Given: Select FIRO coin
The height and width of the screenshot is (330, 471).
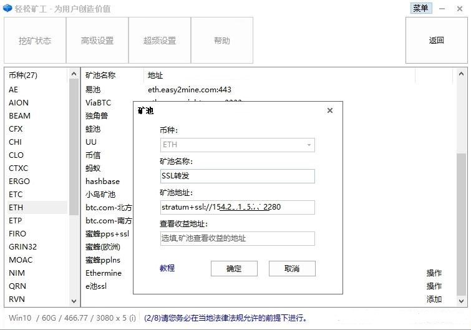Looking at the screenshot, I should (17, 233).
